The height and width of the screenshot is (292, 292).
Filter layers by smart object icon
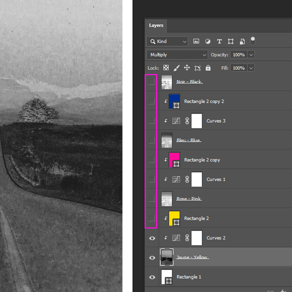(x=242, y=41)
